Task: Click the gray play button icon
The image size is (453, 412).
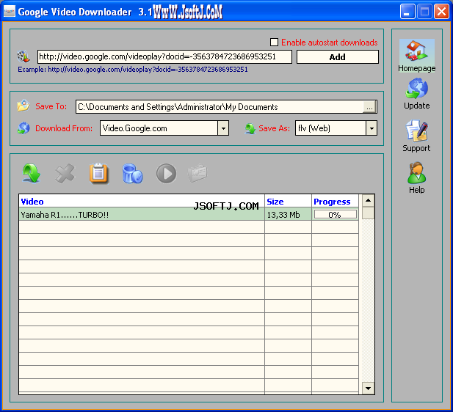Action: tap(166, 174)
